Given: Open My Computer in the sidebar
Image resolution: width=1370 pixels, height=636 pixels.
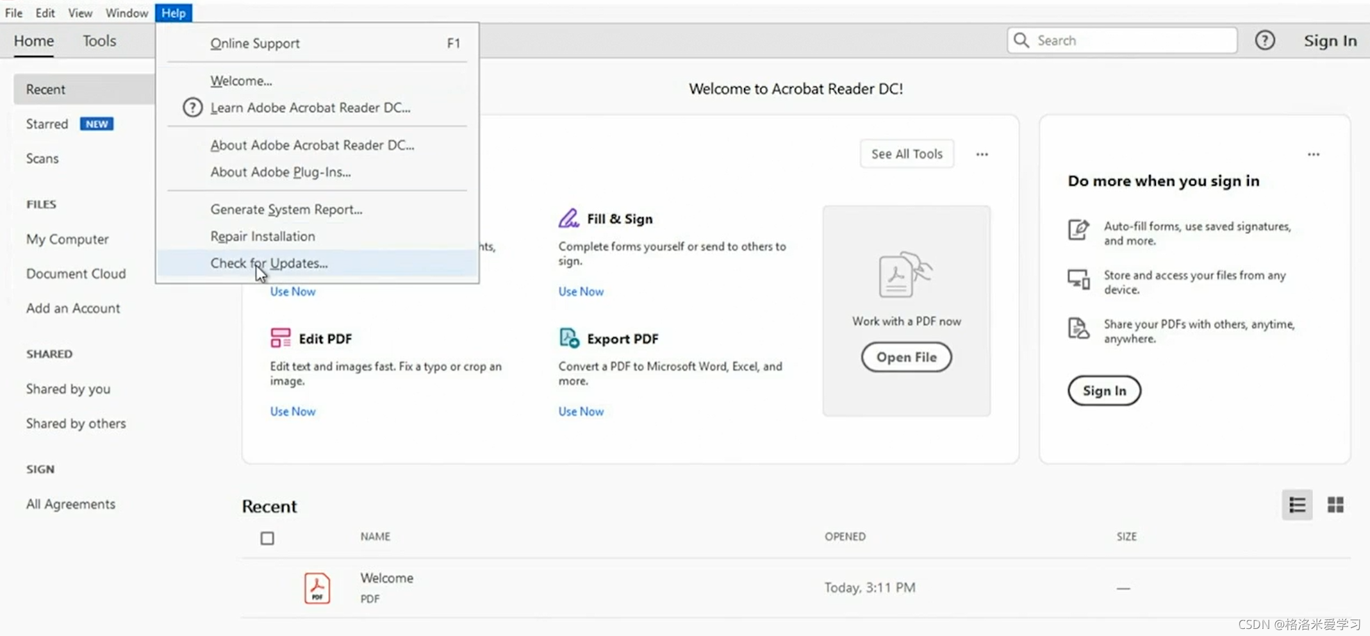Looking at the screenshot, I should point(67,239).
